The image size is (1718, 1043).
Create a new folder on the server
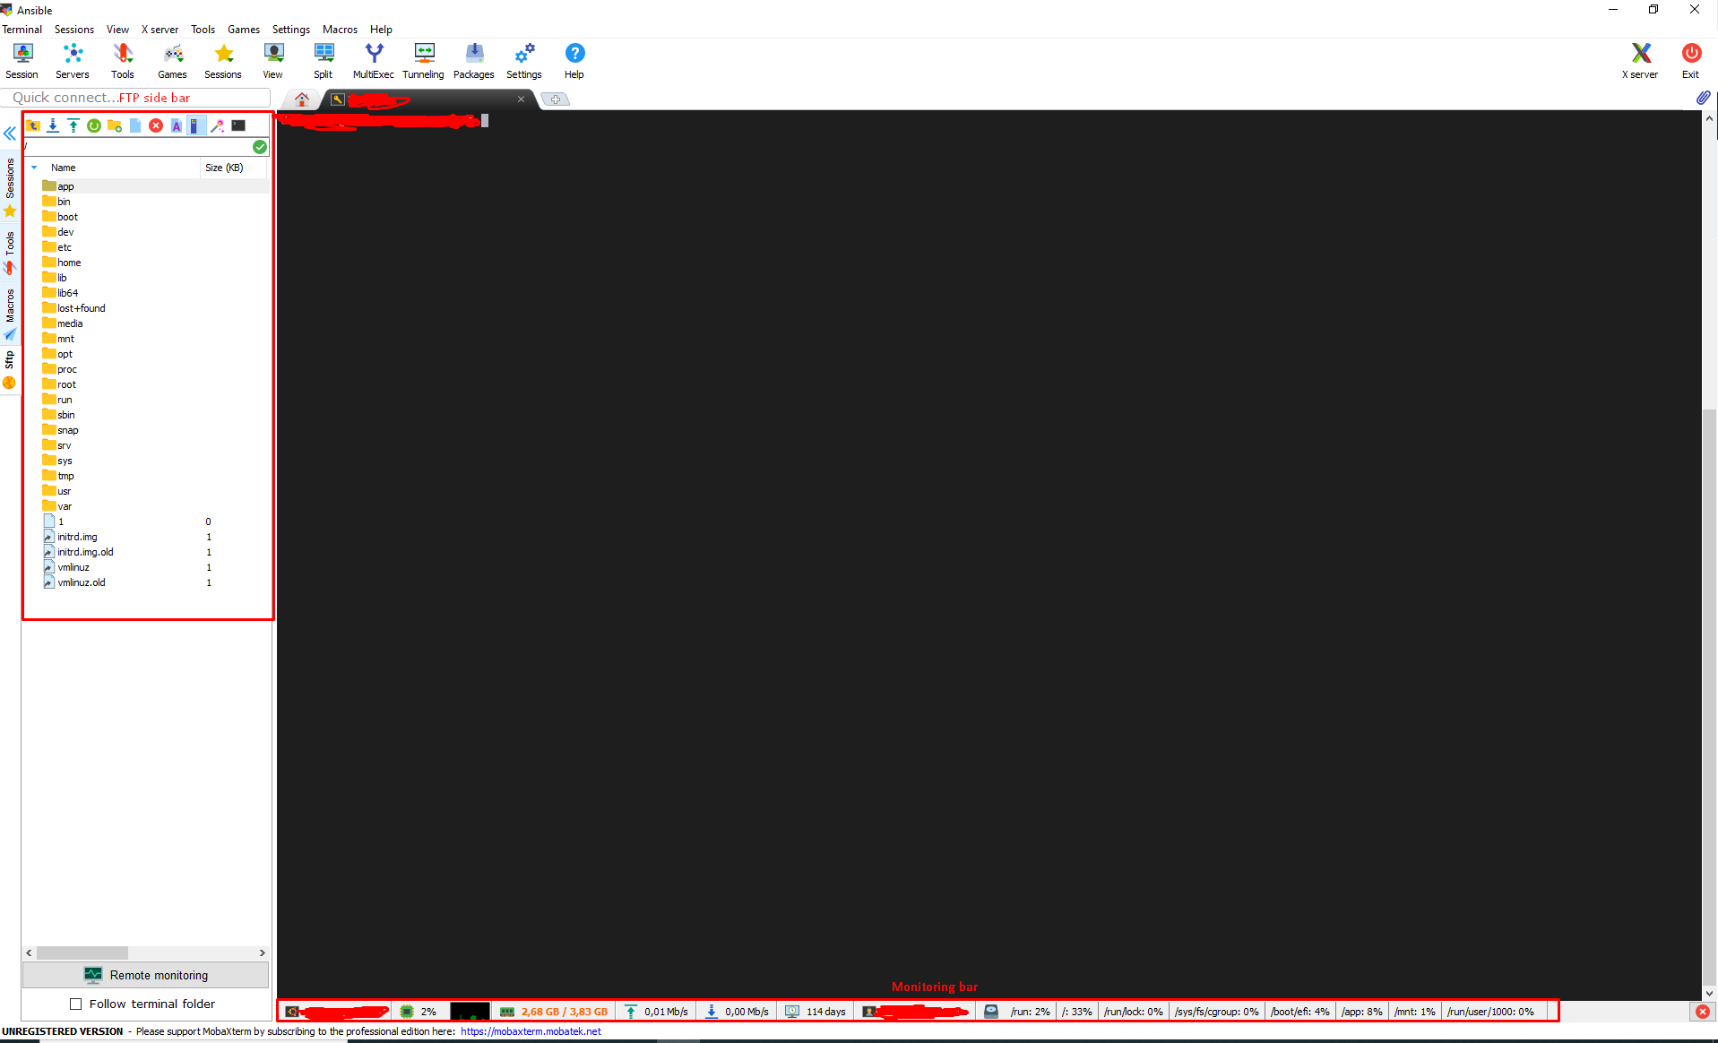115,125
